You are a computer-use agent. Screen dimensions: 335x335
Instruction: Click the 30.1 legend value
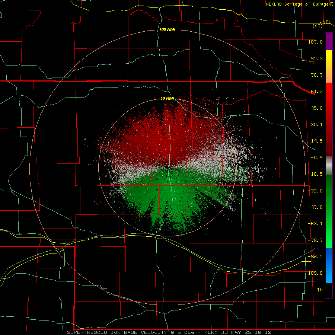pos(317,125)
